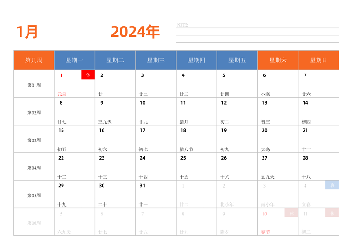The height and width of the screenshot is (249, 353).
Task: Select date number 25
Action: pyautogui.click(x=183, y=158)
